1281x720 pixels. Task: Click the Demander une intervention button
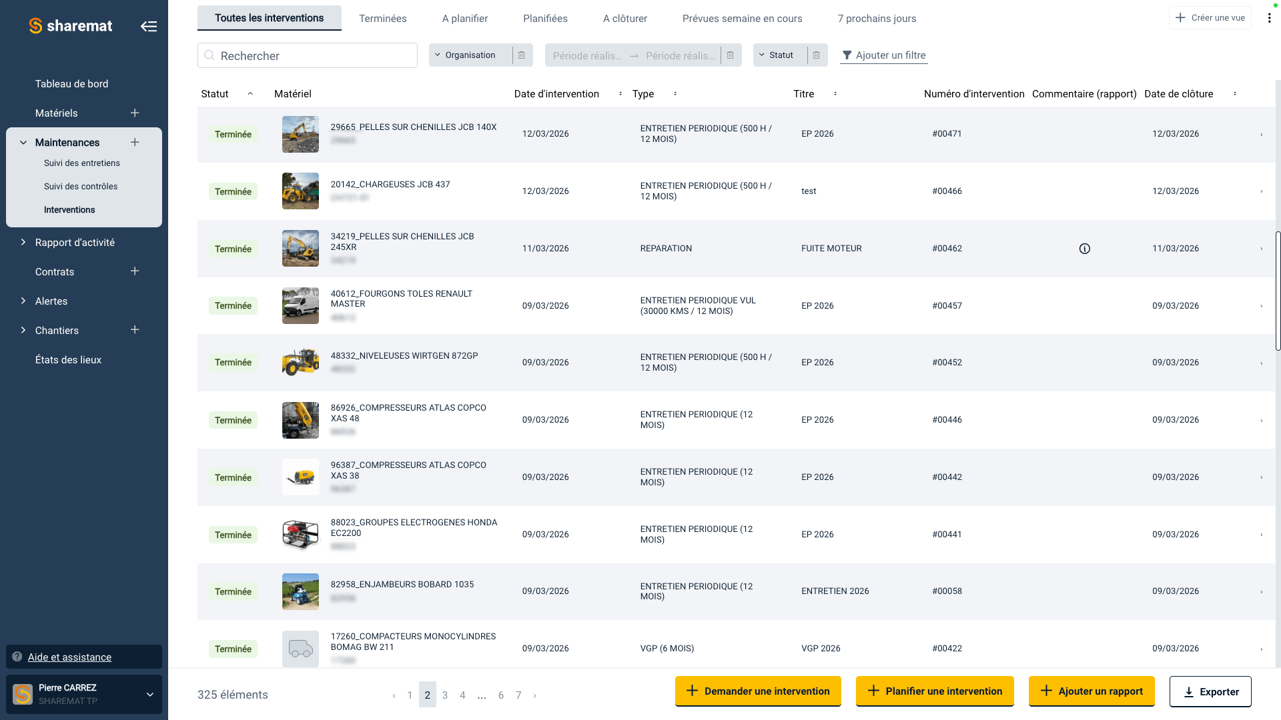coord(758,691)
